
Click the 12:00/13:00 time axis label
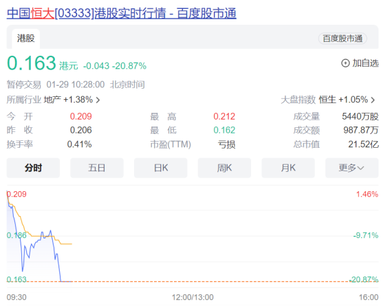pos(193,297)
